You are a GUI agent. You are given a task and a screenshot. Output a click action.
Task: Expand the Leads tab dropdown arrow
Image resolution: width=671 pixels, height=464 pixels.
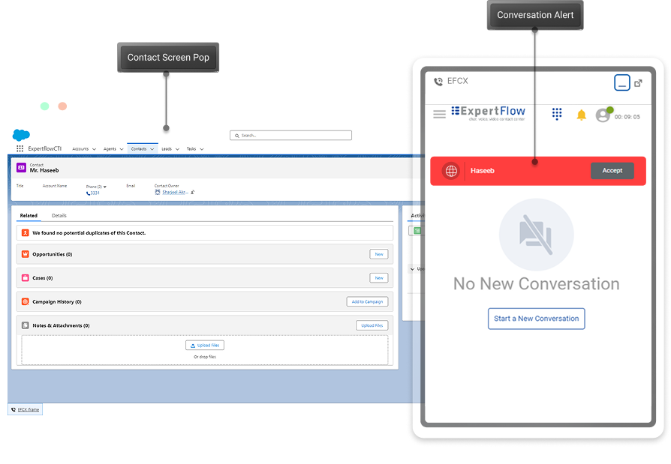click(177, 149)
